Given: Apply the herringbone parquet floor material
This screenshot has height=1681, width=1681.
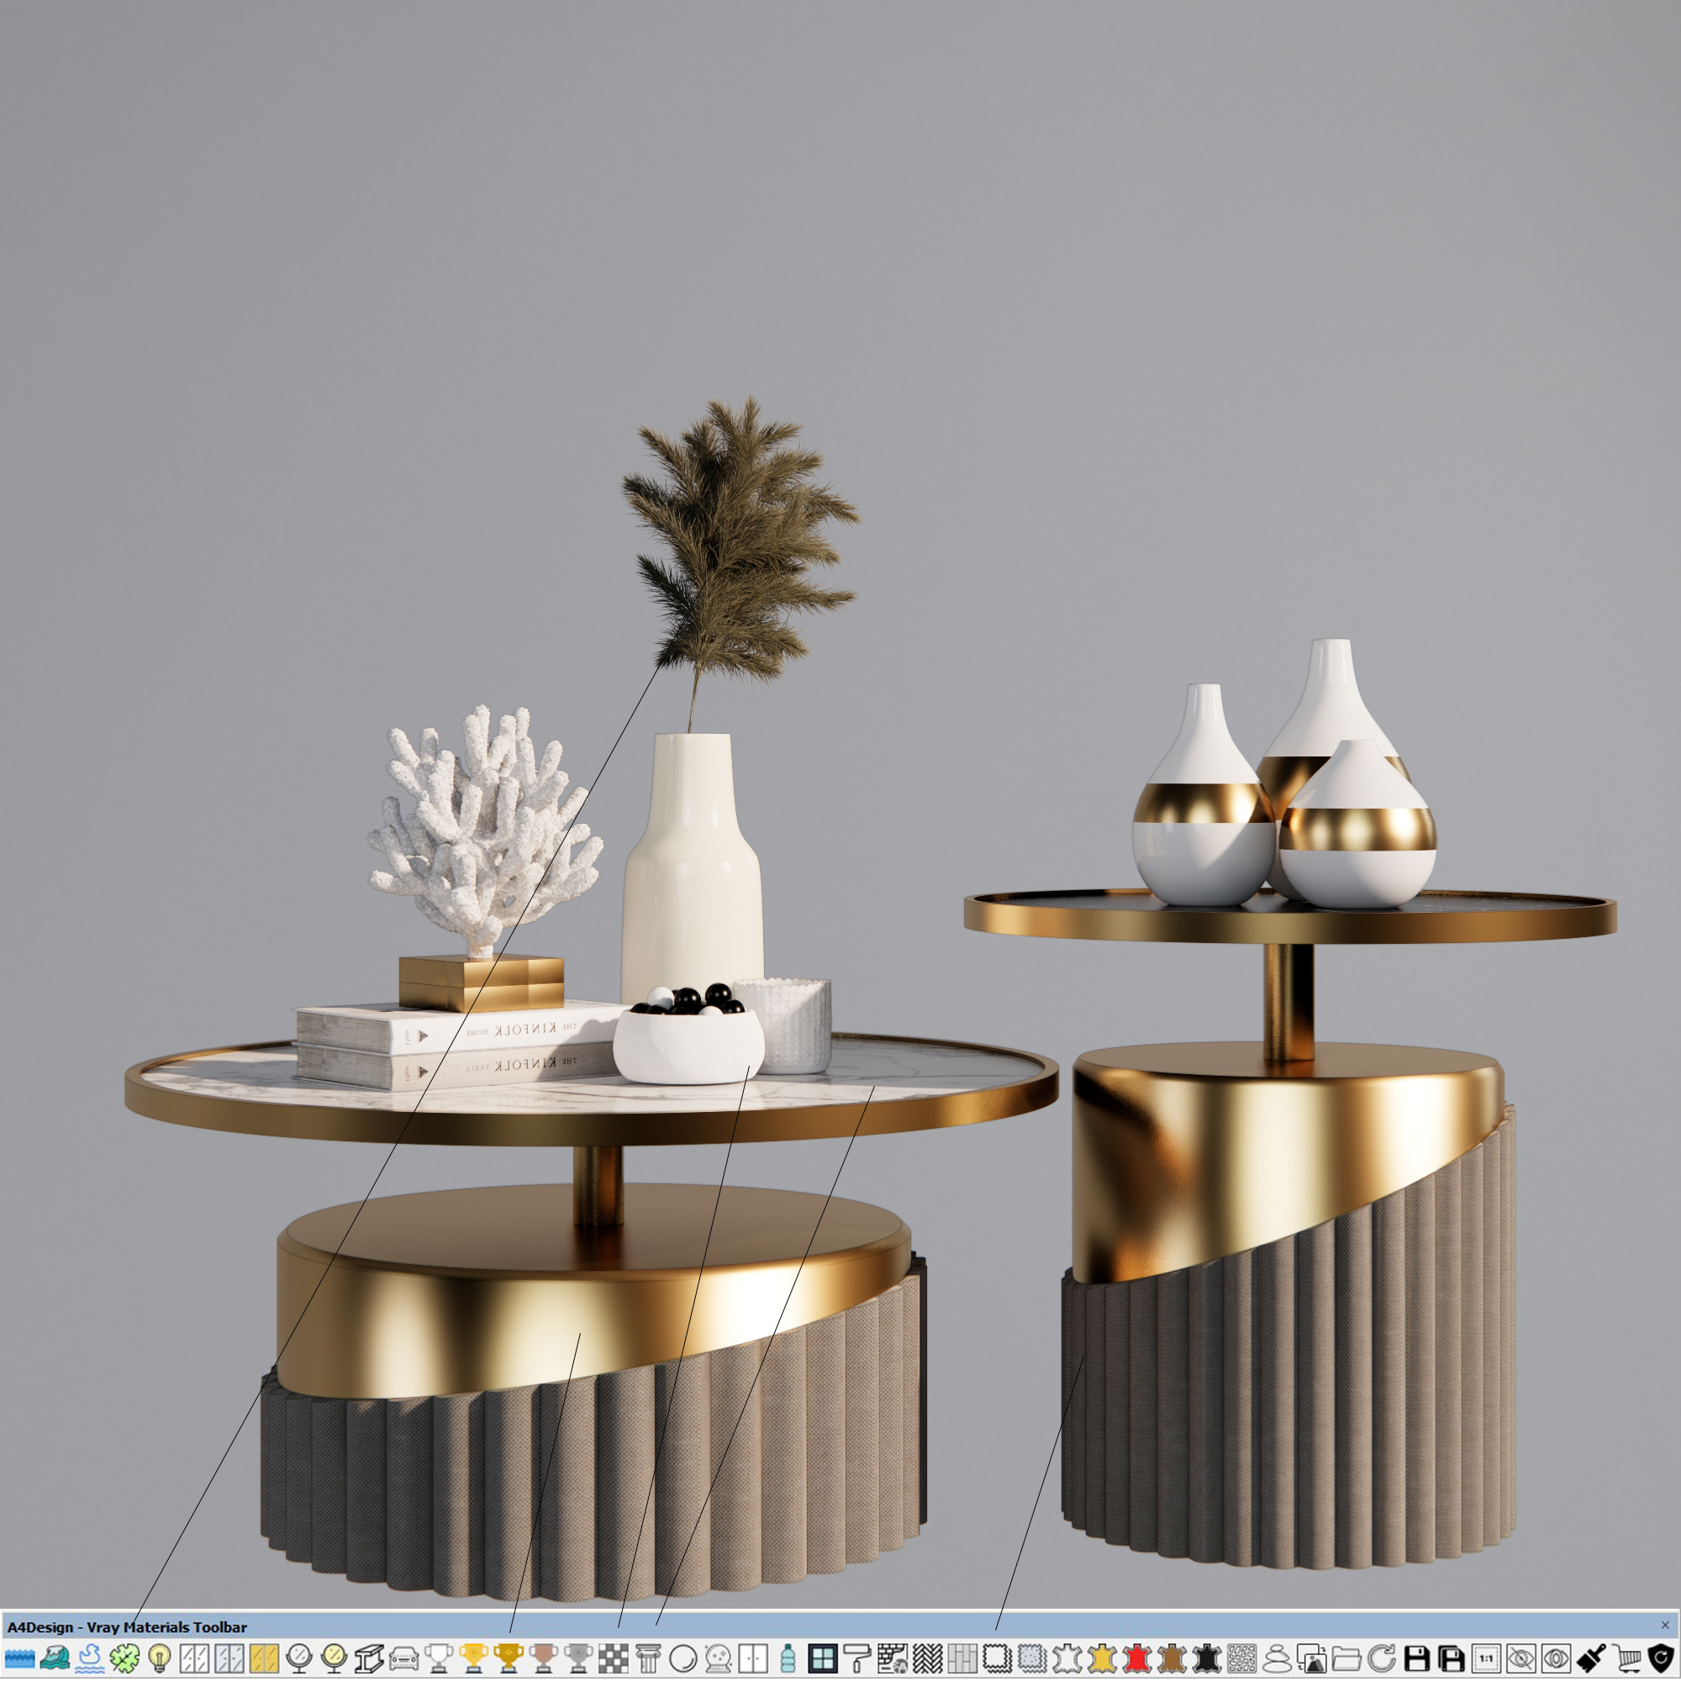Looking at the screenshot, I should click(928, 1658).
